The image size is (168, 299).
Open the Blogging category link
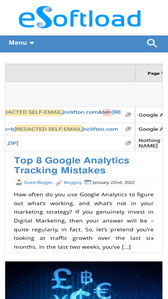(x=73, y=182)
